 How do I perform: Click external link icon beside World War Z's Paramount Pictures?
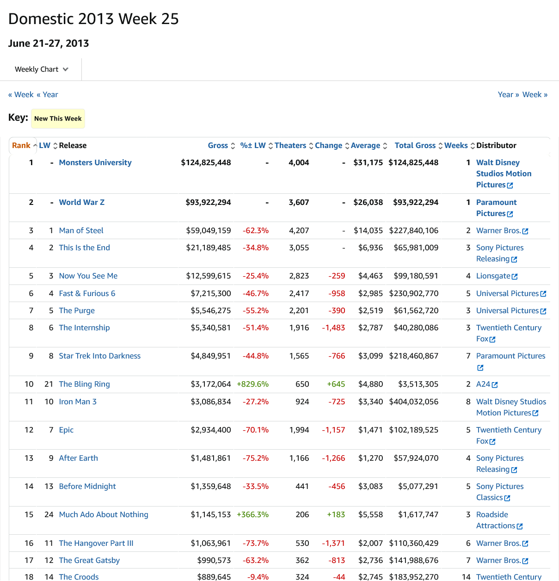pyautogui.click(x=510, y=214)
